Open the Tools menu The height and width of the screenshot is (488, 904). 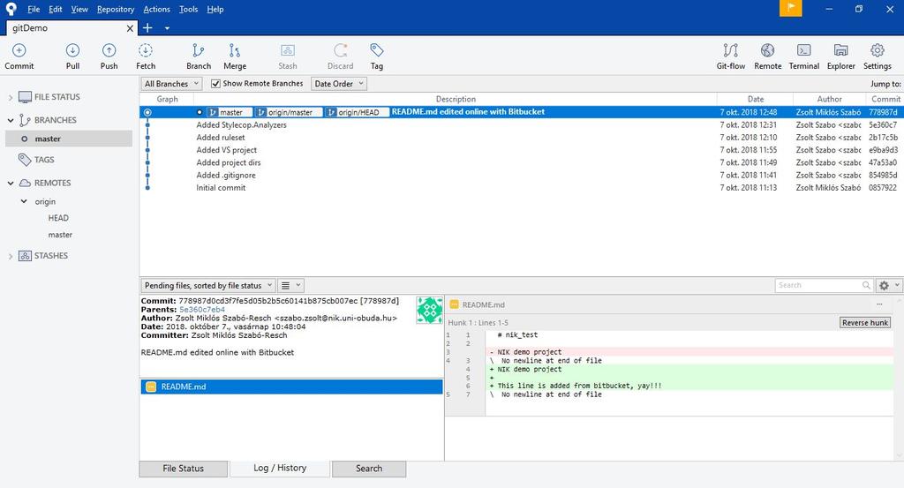click(x=188, y=9)
